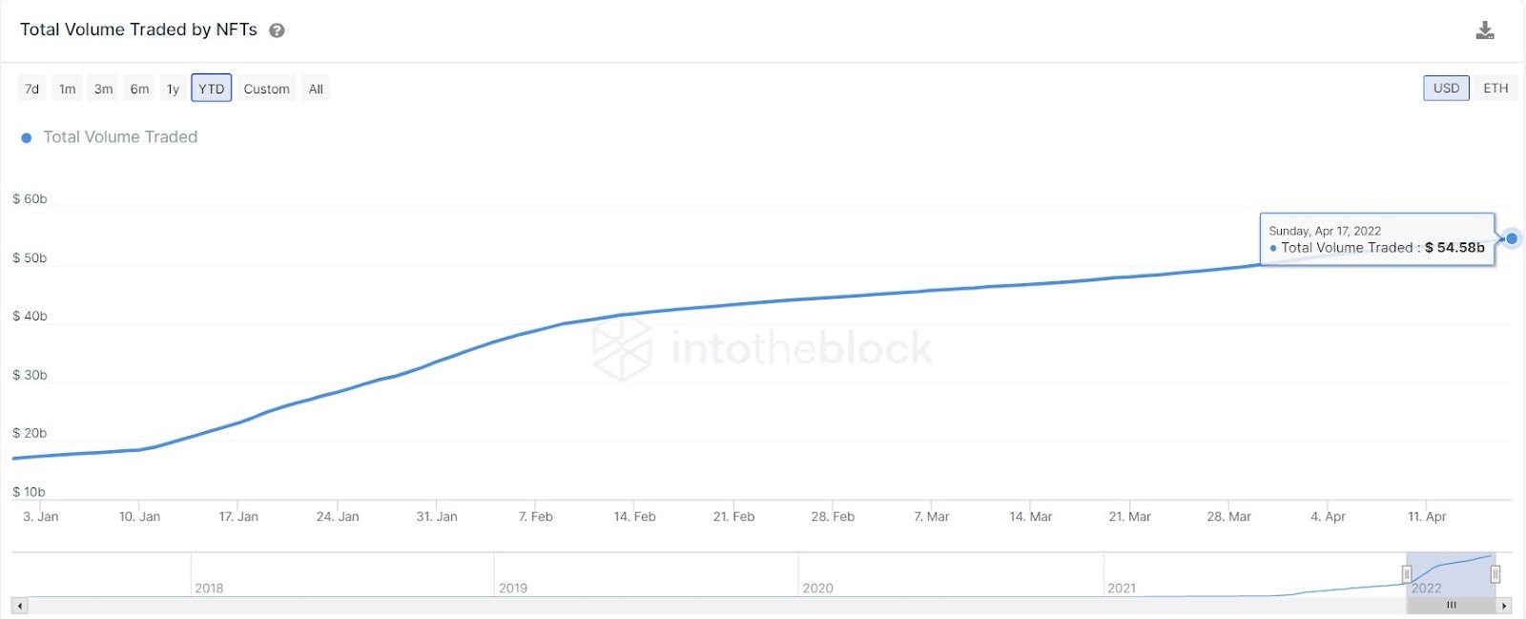Click the horizontal scrollbar thumb
Image resolution: width=1526 pixels, height=619 pixels.
click(1451, 606)
